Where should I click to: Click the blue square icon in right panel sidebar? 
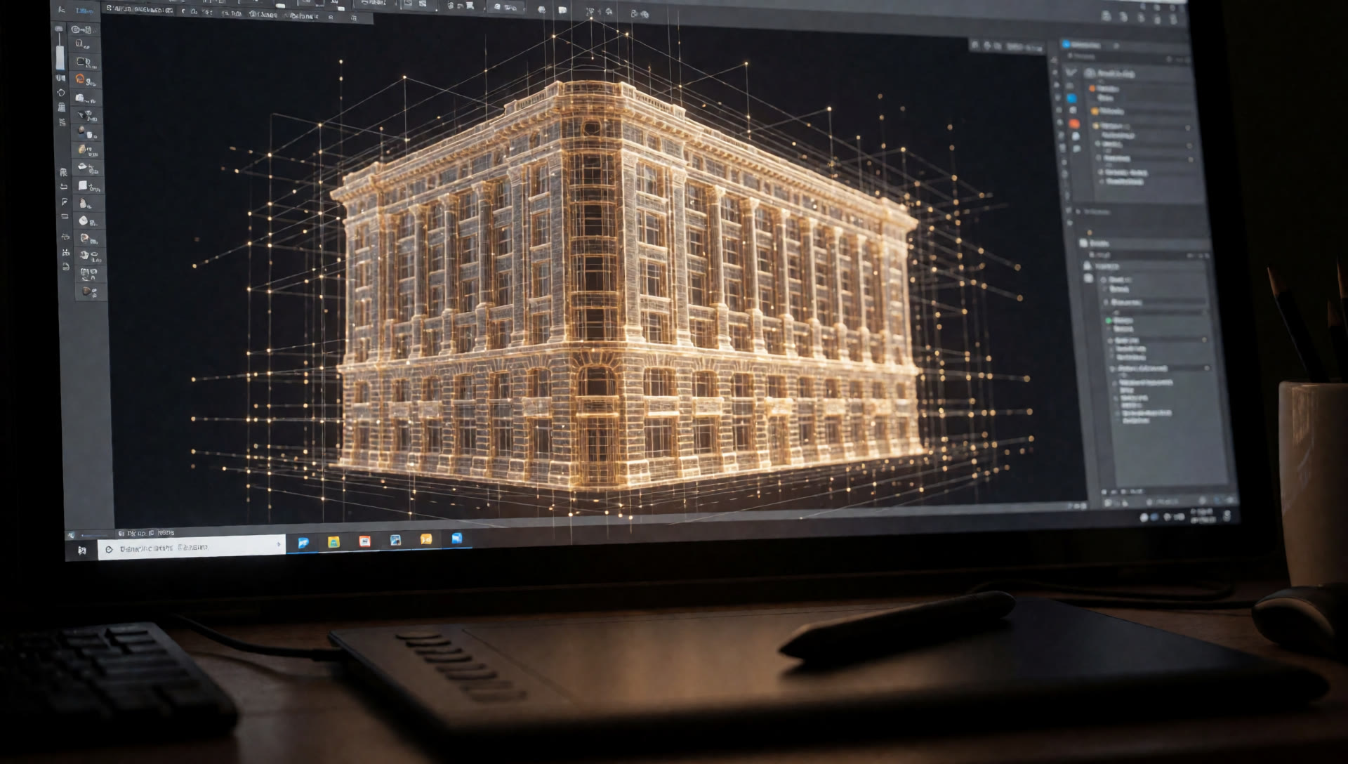click(x=1071, y=98)
